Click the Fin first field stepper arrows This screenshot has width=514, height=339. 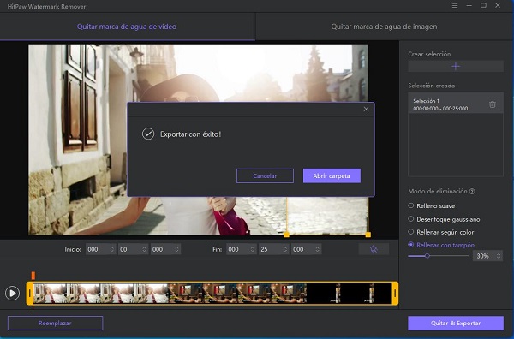coord(253,249)
